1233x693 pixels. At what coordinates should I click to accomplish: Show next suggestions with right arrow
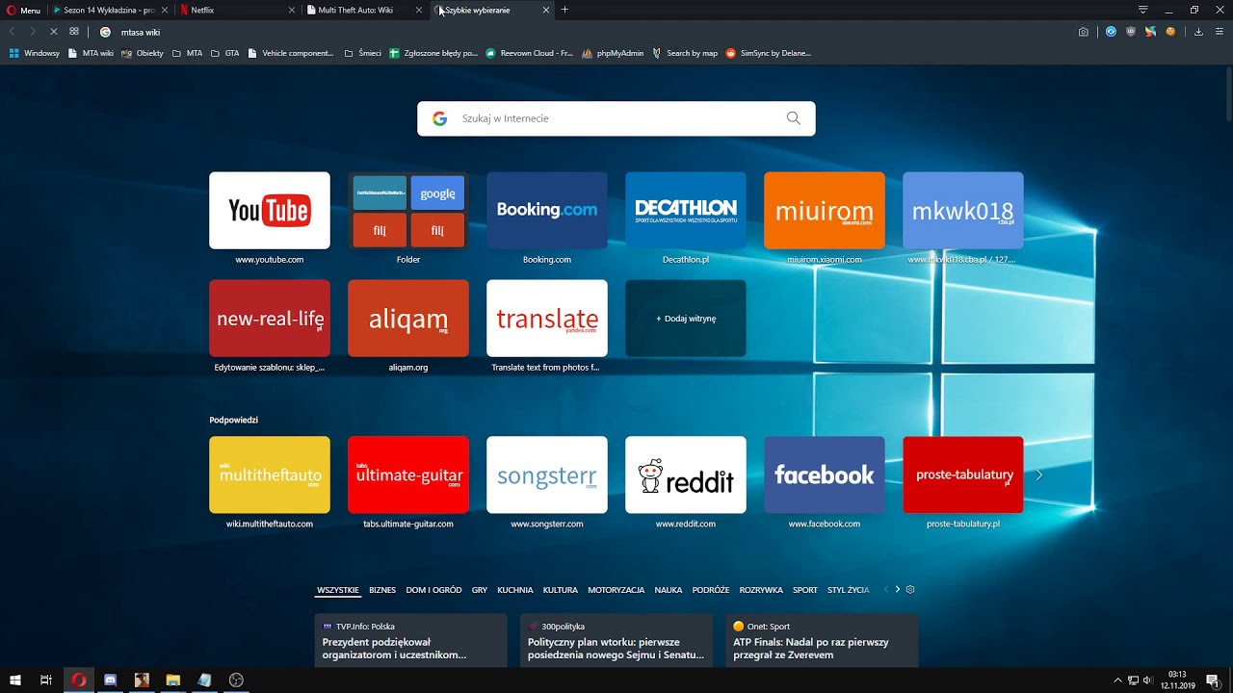tap(1038, 475)
